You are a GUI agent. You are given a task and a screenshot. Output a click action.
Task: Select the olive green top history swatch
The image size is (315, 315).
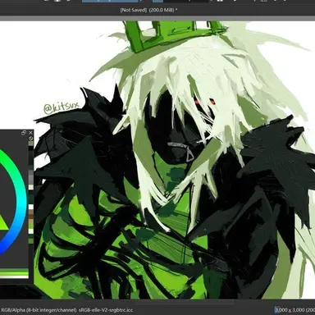(30, 144)
